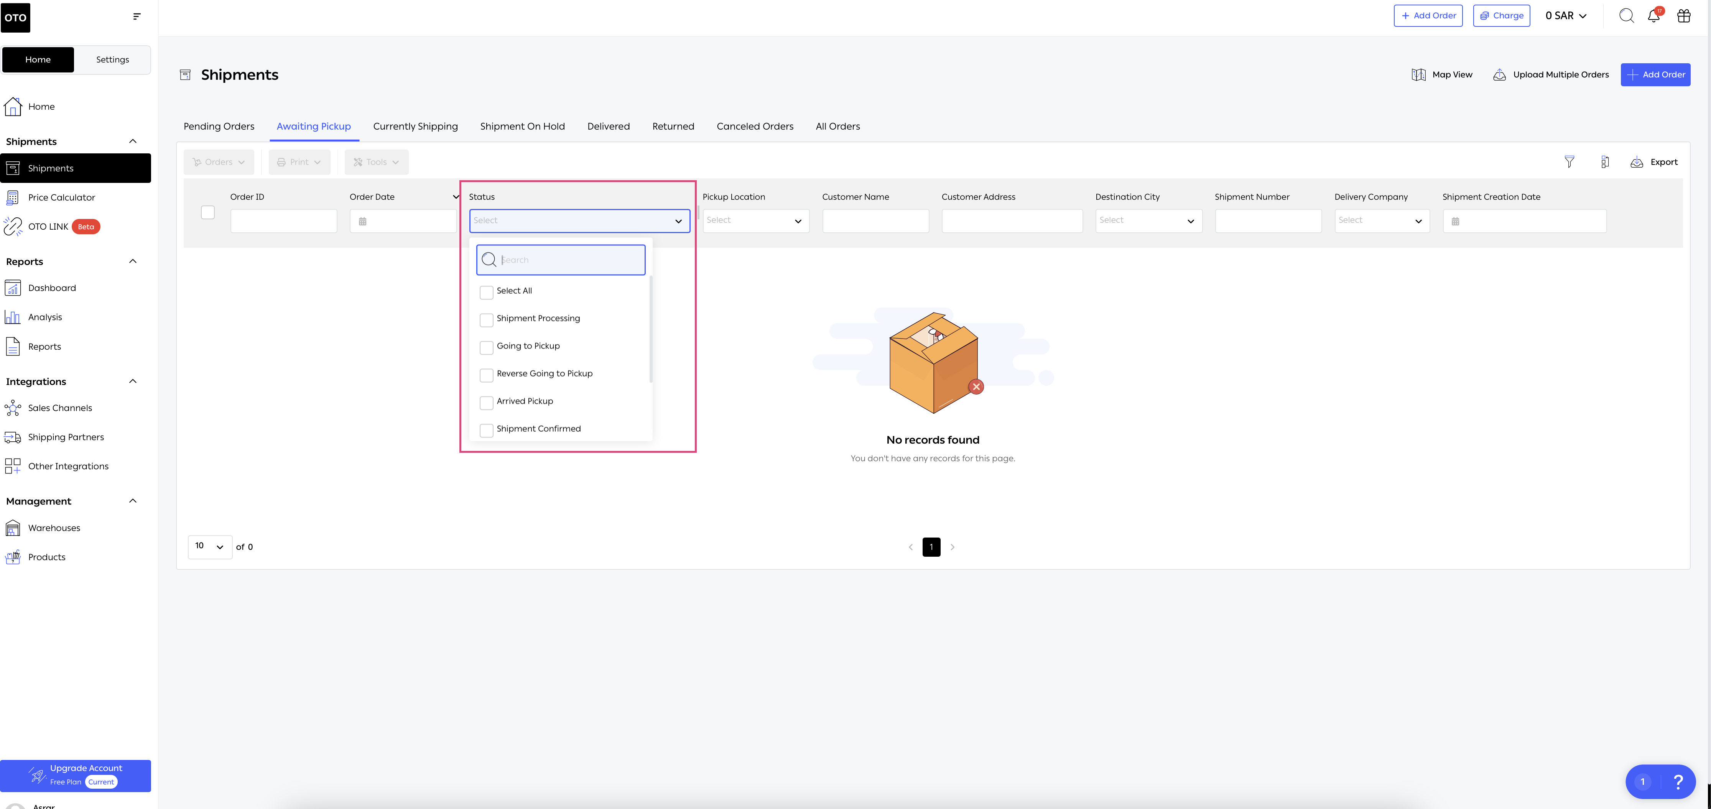Expand the Delivery Company select dropdown
1711x809 pixels.
click(1381, 220)
